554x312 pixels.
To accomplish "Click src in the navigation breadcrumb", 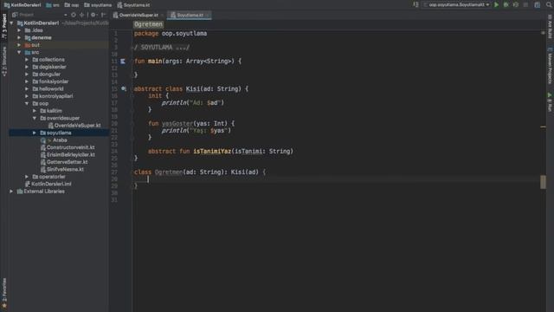I will 53,5.
